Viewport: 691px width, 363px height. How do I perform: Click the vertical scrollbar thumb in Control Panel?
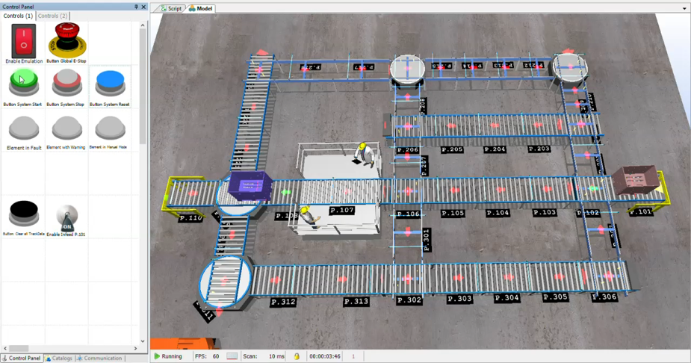[143, 86]
